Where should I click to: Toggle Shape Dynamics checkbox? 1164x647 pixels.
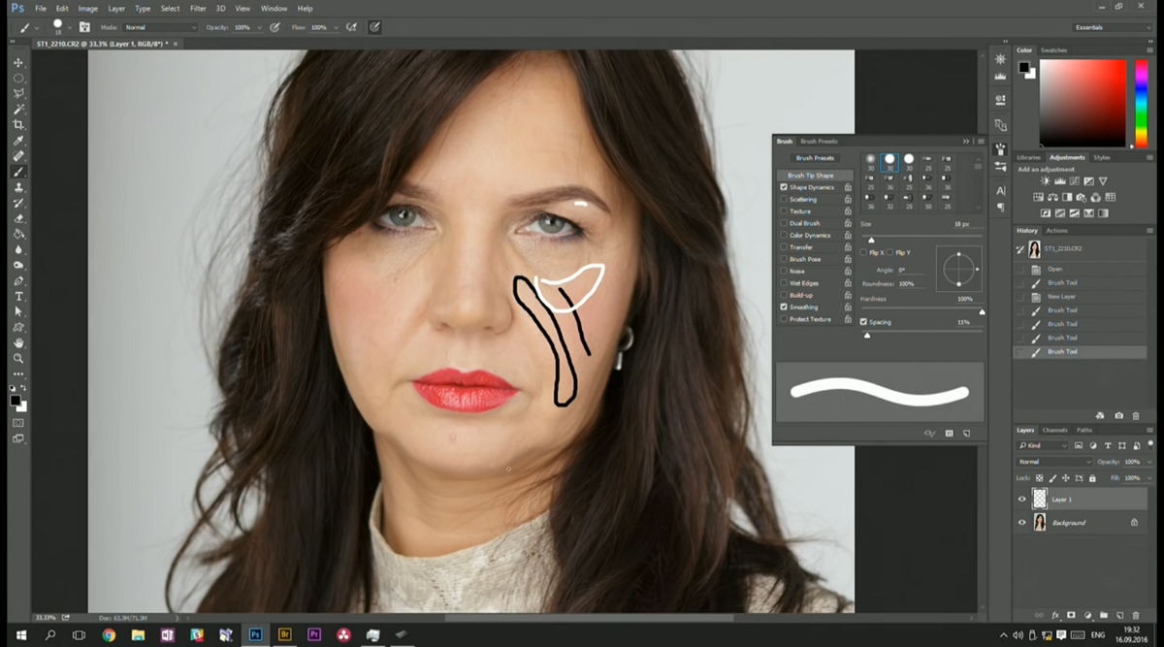pyautogui.click(x=784, y=187)
